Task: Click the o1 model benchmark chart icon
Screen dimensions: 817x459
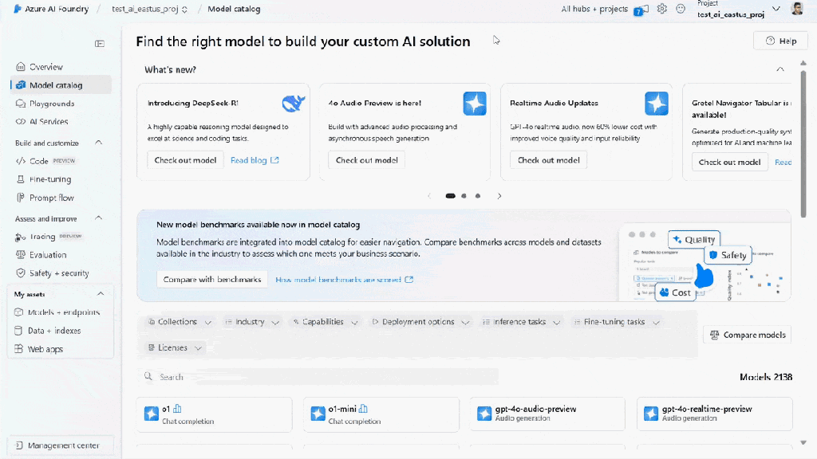Action: click(x=177, y=409)
